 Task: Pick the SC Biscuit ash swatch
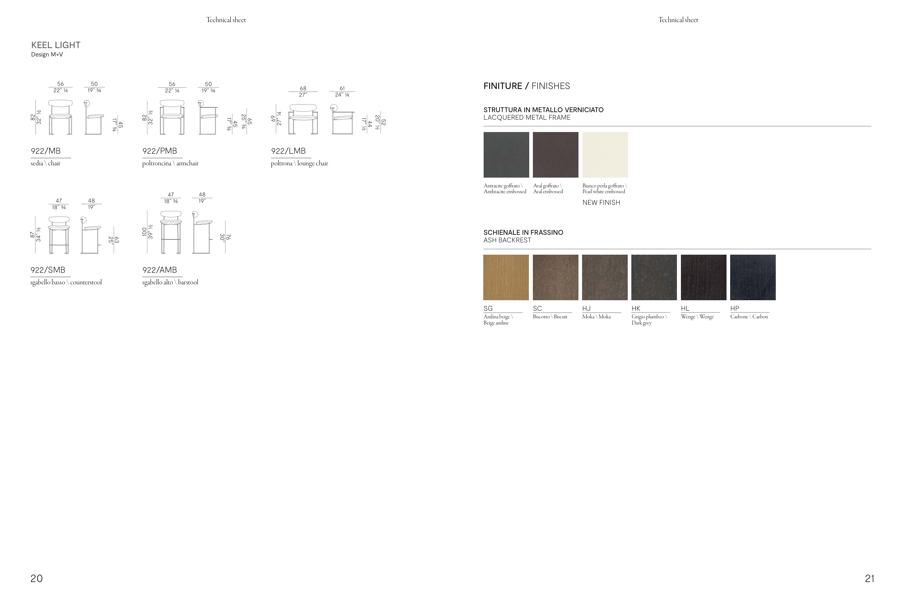[555, 277]
